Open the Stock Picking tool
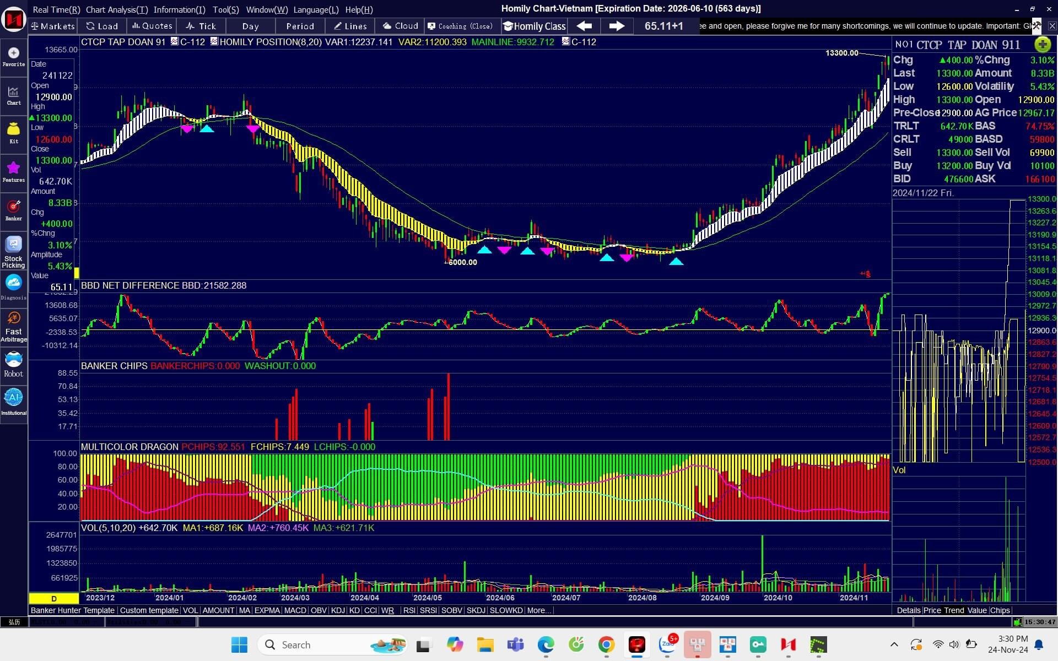Screen dimensions: 1058x661 pos(14,253)
